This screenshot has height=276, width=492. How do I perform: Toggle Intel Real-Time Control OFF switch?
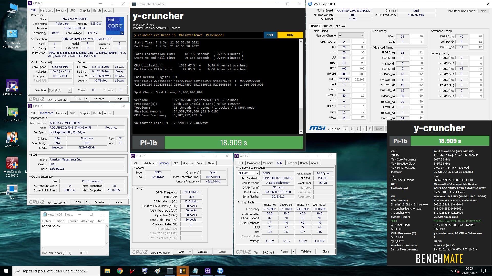pos(483,11)
